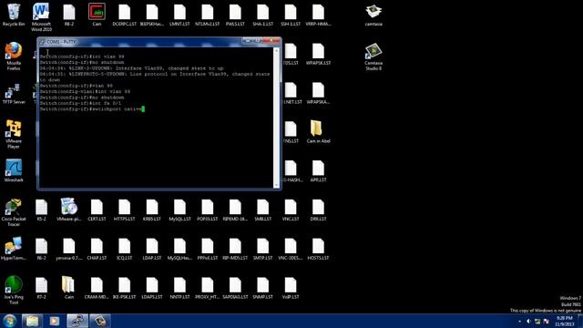Screen dimensions: 583x328
Task: Open the camtasia desktop icon
Action: [x=373, y=15]
